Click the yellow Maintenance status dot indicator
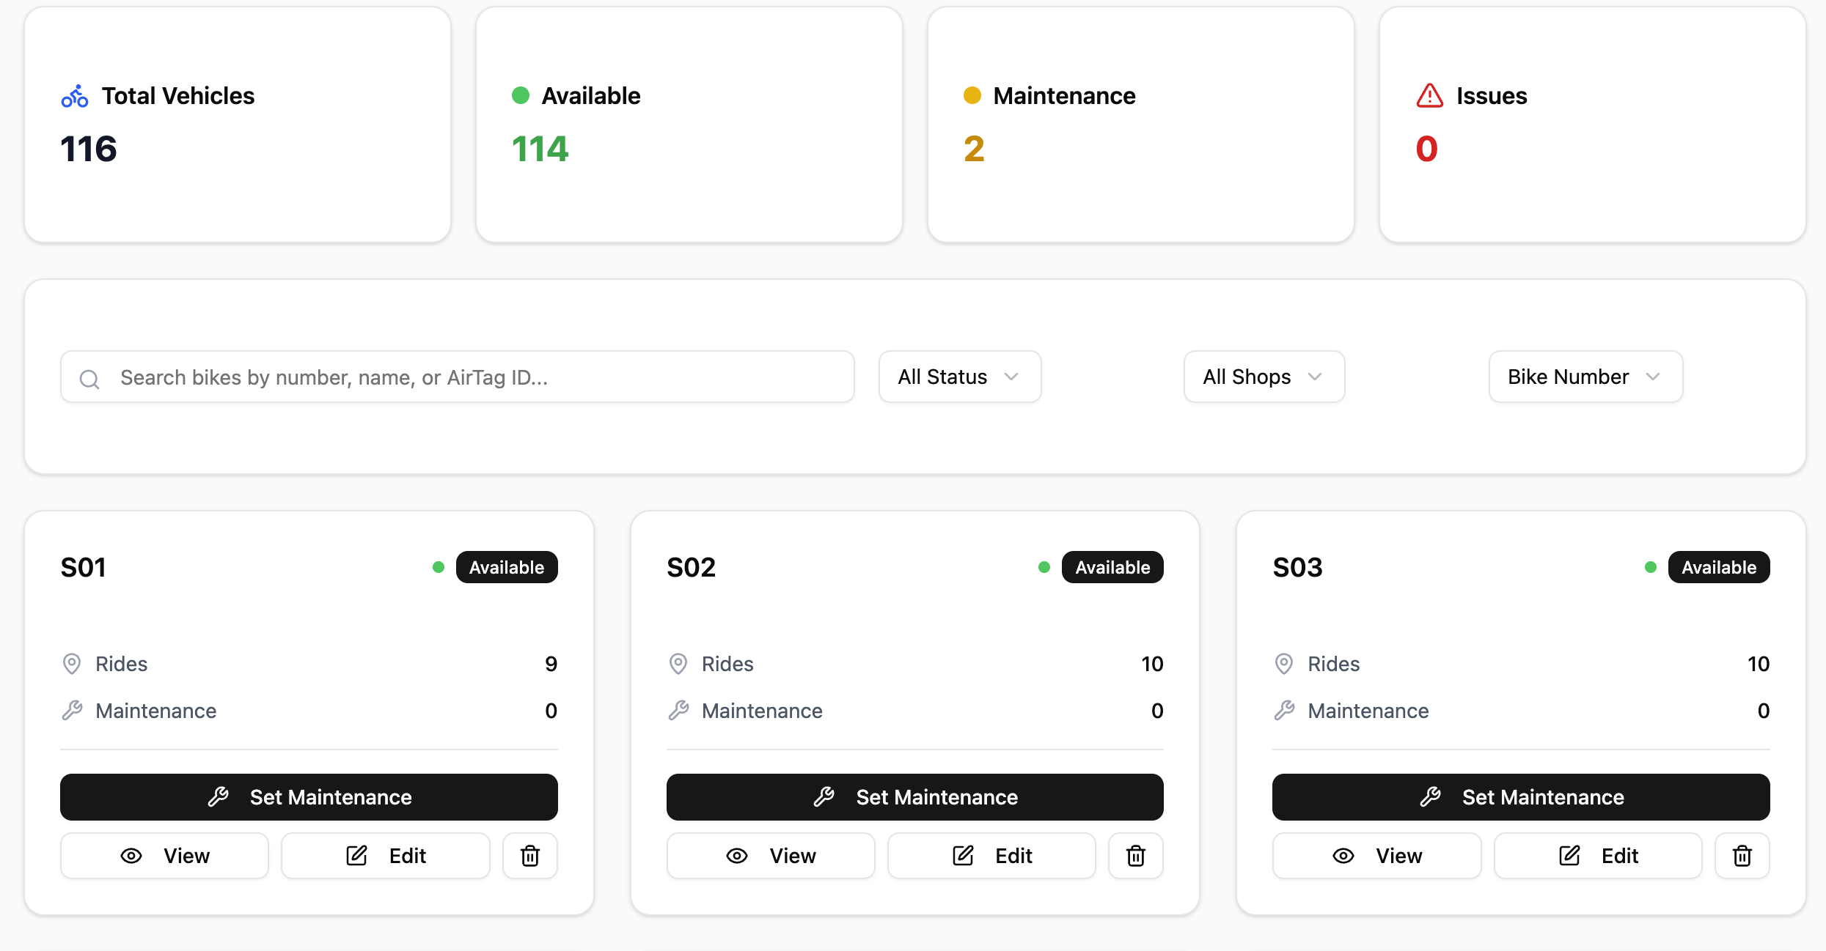Viewport: 1826px width, 951px height. pos(972,95)
